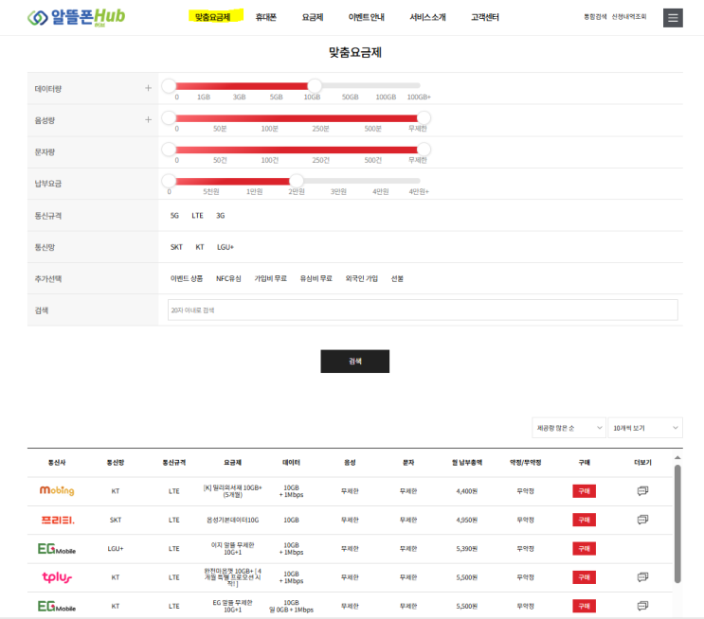Click the black 검색 button
The width and height of the screenshot is (704, 619).
[354, 362]
